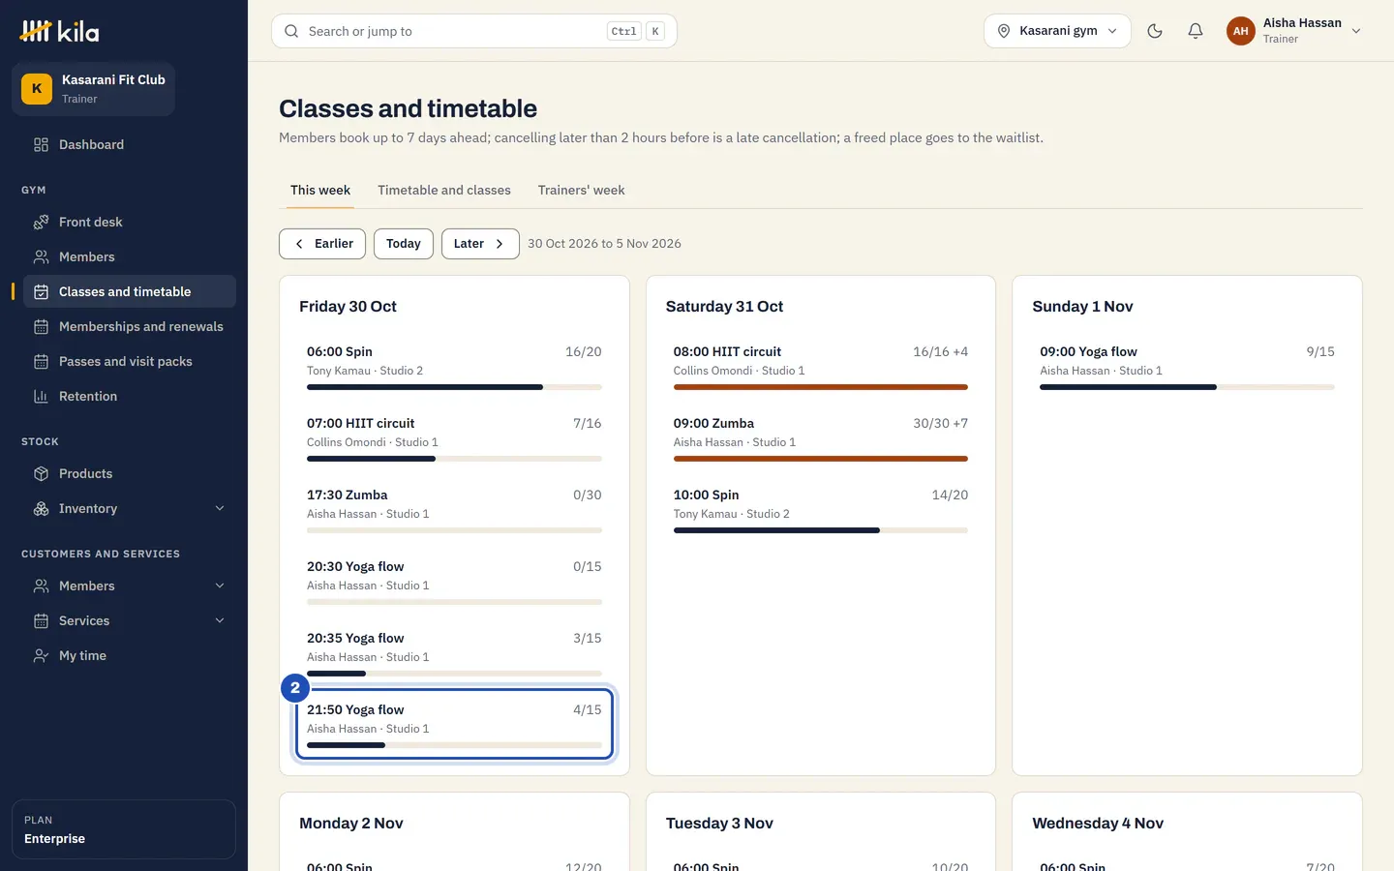This screenshot has height=871, width=1394.
Task: Open the Aisha Hassan account menu chevron
Action: [x=1356, y=31]
